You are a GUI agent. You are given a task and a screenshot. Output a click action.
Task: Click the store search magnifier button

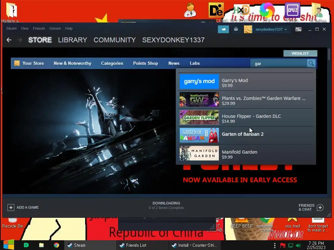311,63
